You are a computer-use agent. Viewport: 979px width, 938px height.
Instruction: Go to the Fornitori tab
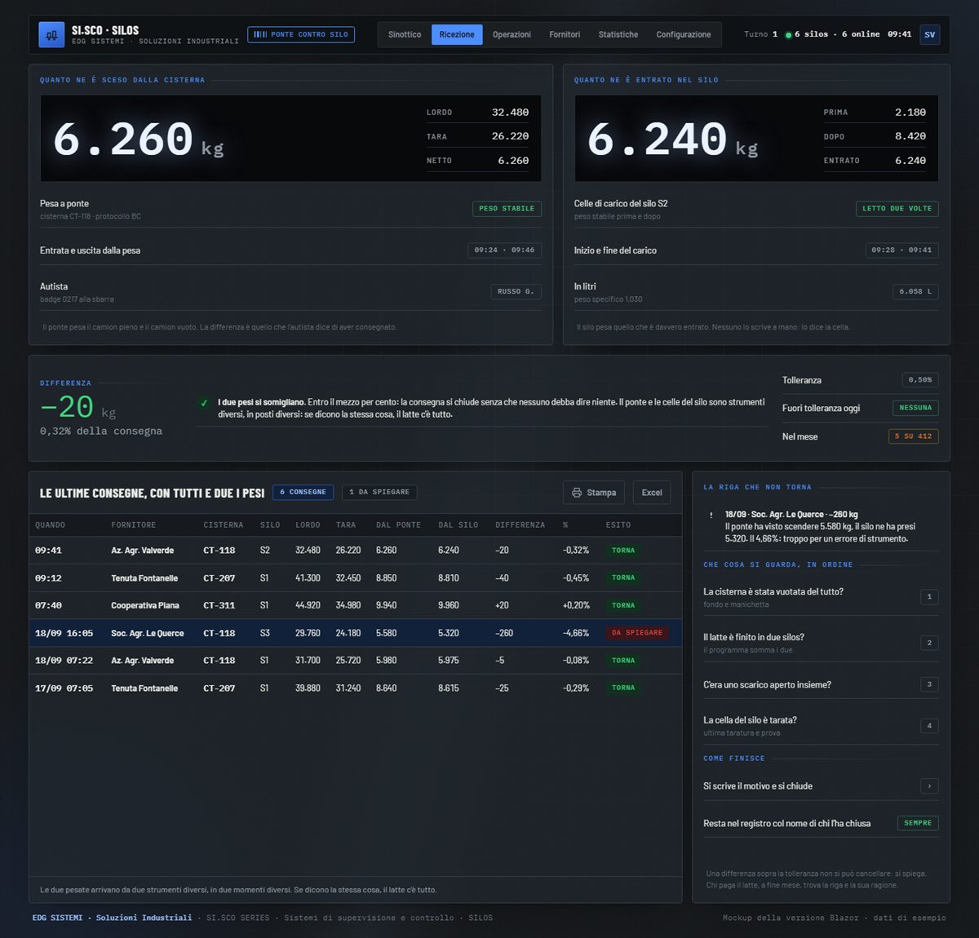(565, 34)
